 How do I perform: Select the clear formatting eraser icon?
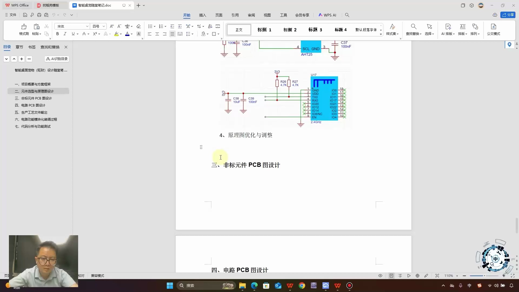[x=138, y=26]
